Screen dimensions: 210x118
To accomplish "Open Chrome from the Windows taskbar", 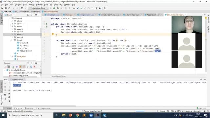I will [77, 115].
